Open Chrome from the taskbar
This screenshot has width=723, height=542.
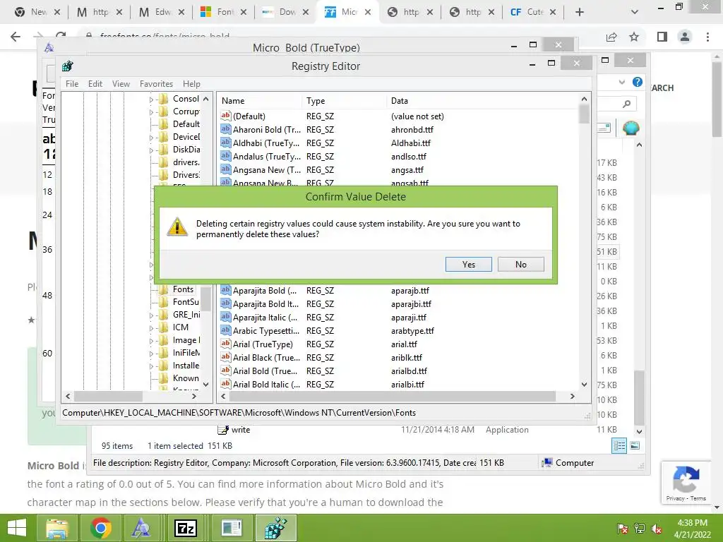100,528
